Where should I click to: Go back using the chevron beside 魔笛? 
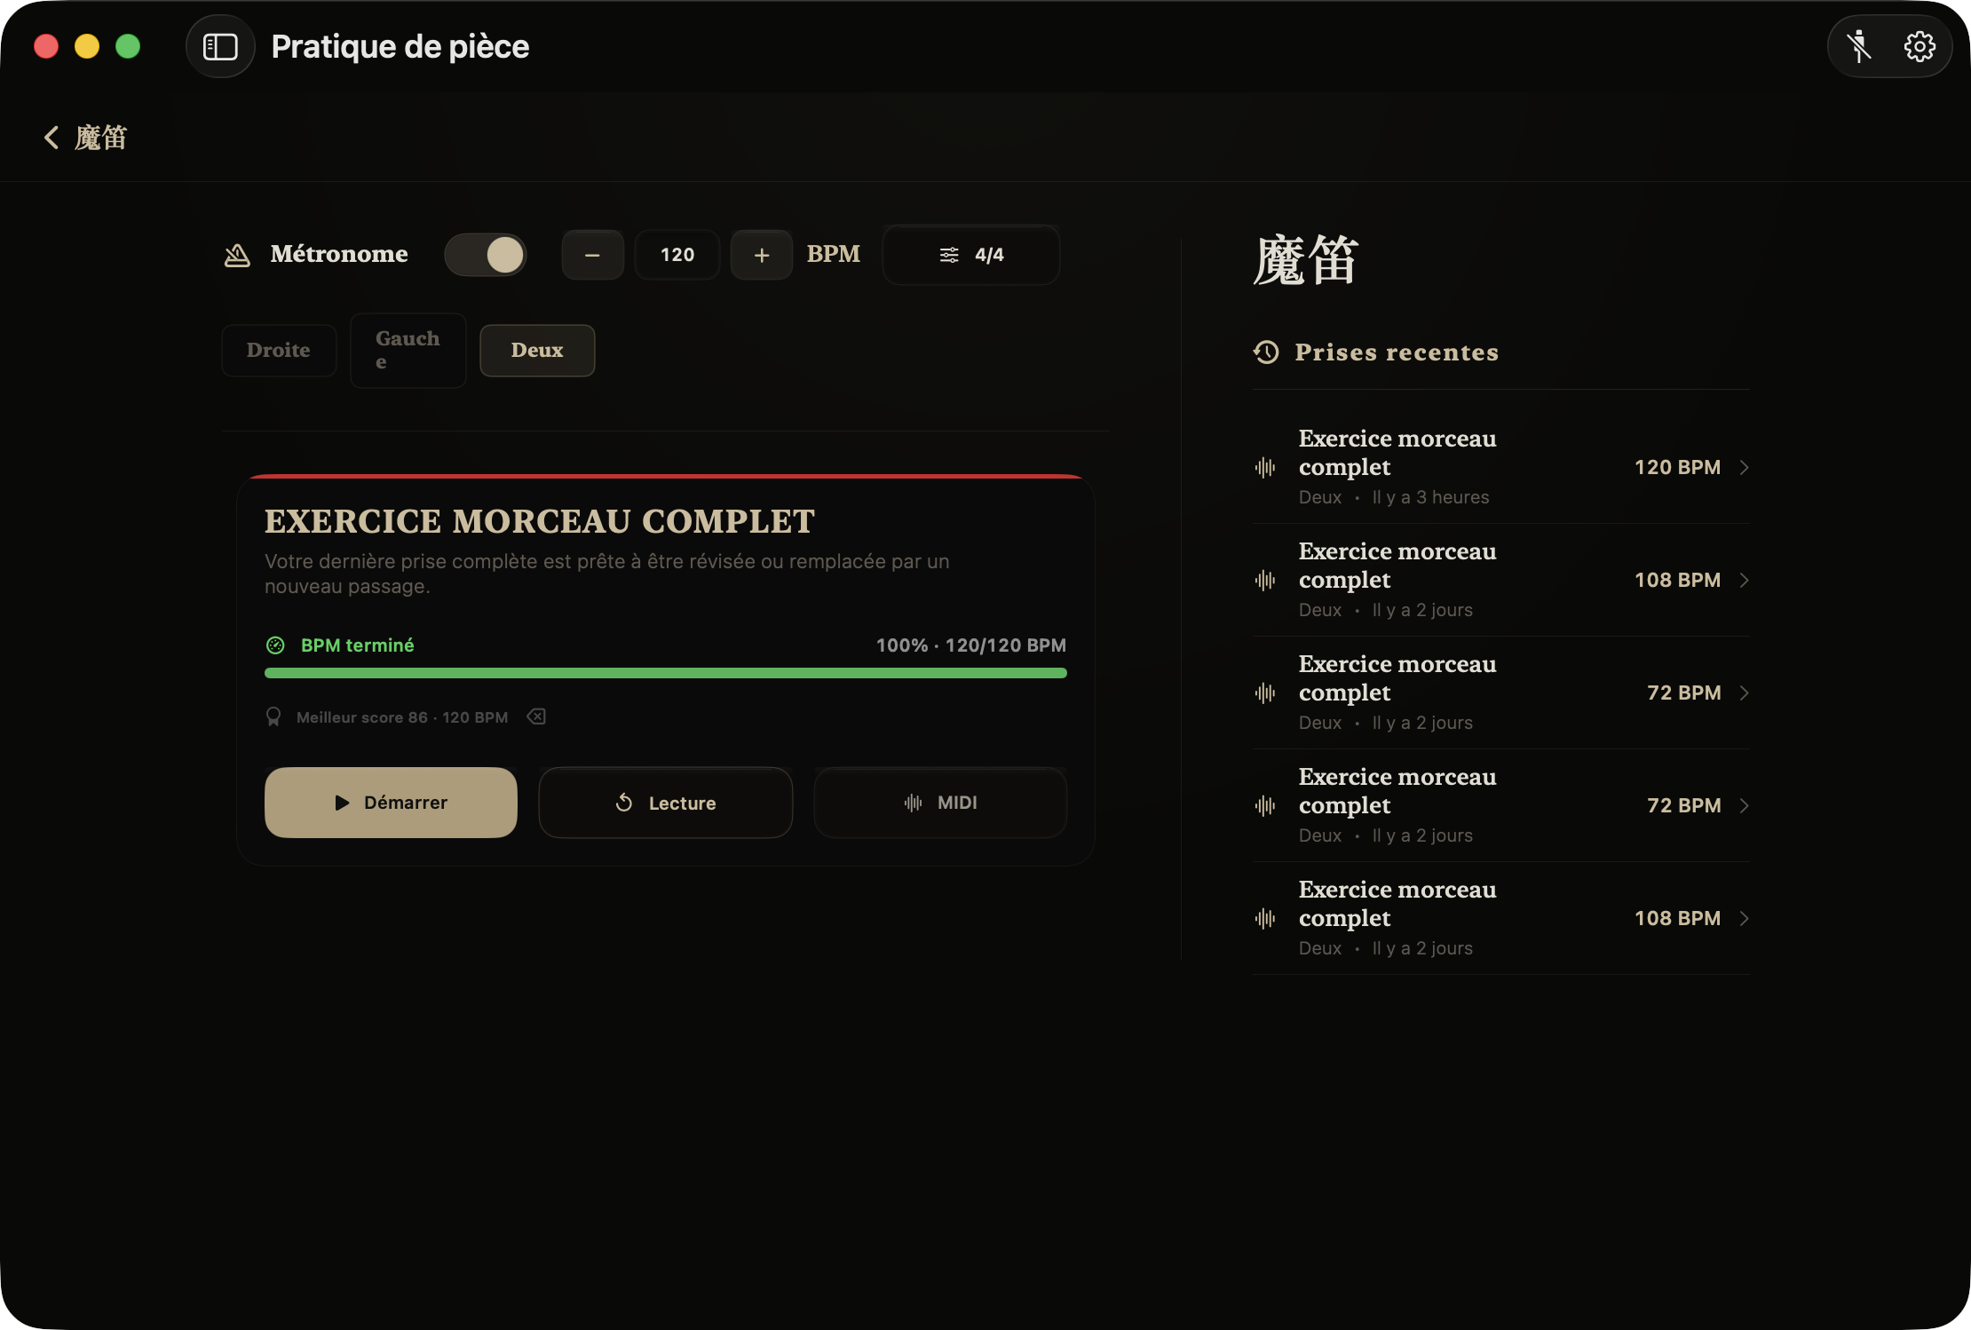click(51, 138)
